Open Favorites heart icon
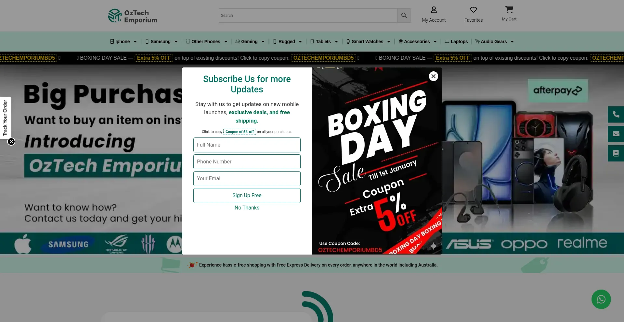 (473, 10)
